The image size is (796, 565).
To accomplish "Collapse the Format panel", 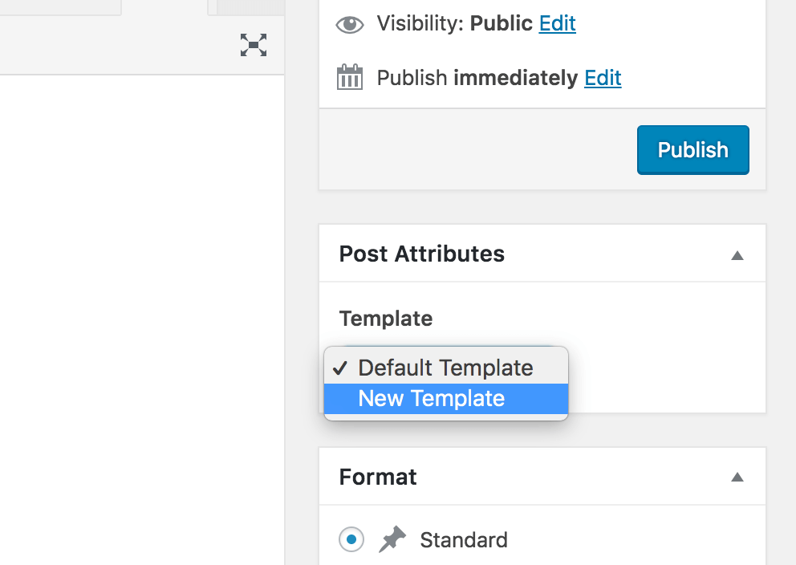I will pos(737,476).
